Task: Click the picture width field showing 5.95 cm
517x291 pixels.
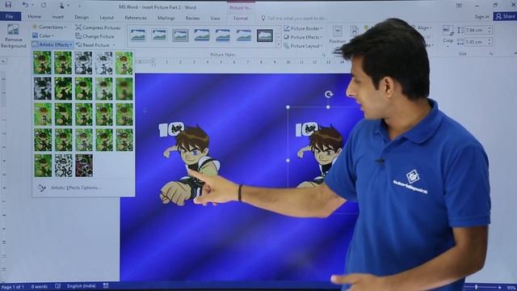Action: coord(476,42)
